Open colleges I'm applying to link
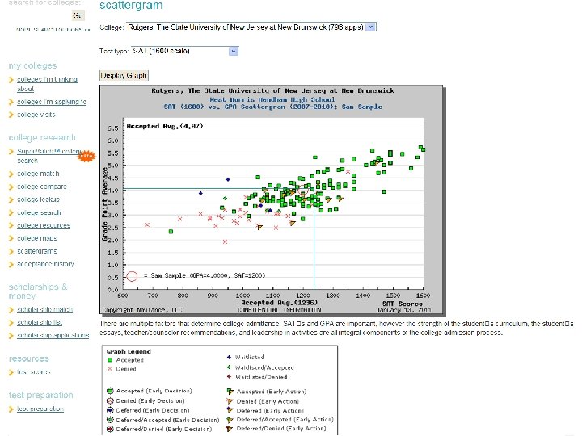 pos(52,102)
